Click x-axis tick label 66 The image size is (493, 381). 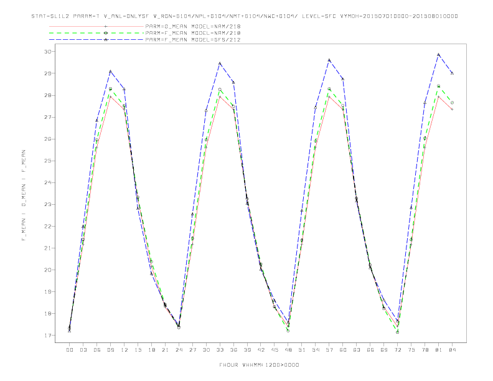coord(370,350)
